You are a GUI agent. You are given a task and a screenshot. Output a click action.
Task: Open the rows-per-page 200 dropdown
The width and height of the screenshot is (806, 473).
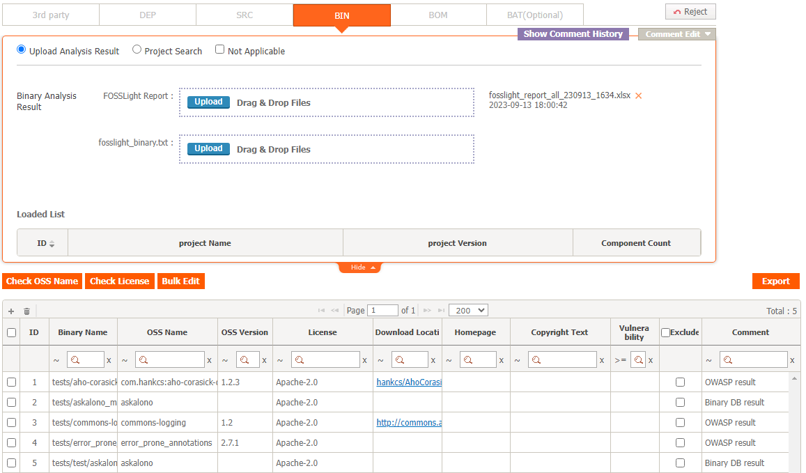pyautogui.click(x=468, y=310)
